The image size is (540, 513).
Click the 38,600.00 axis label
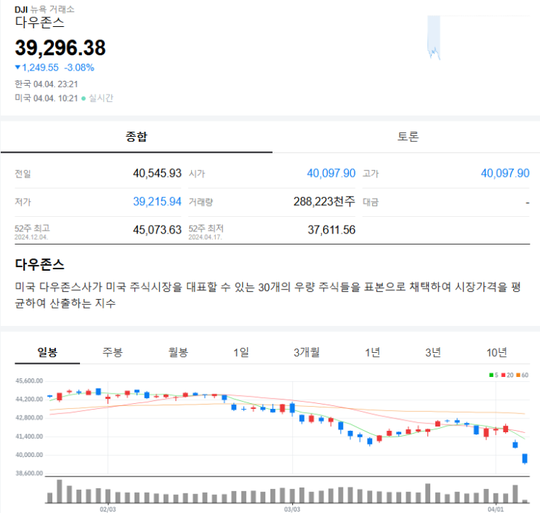pyautogui.click(x=29, y=474)
